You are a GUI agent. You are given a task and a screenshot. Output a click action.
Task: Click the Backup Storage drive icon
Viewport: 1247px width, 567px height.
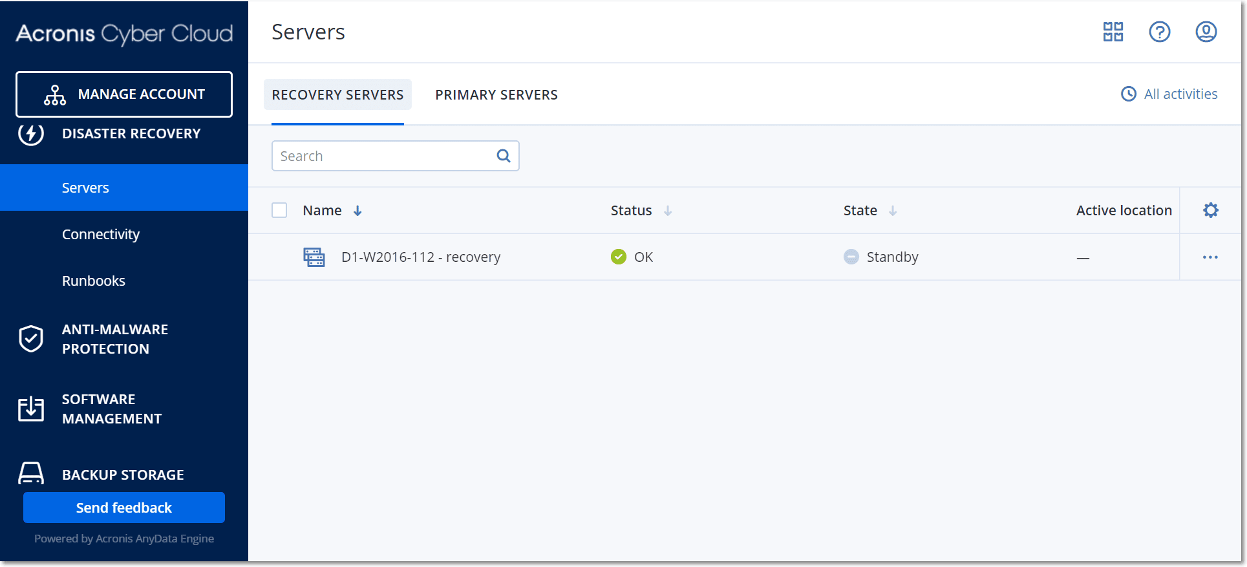tap(31, 473)
